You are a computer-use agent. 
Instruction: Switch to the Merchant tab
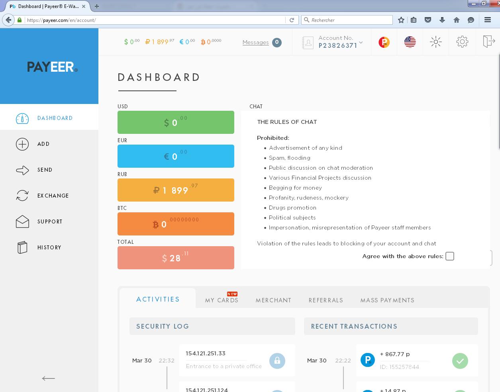tap(273, 300)
